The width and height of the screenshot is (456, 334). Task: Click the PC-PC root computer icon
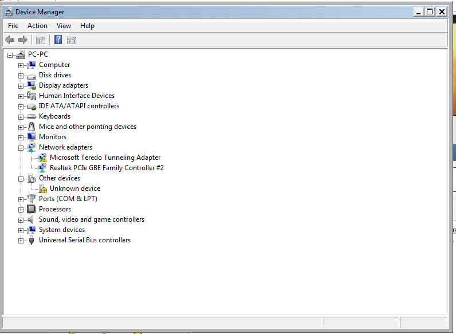(x=21, y=54)
